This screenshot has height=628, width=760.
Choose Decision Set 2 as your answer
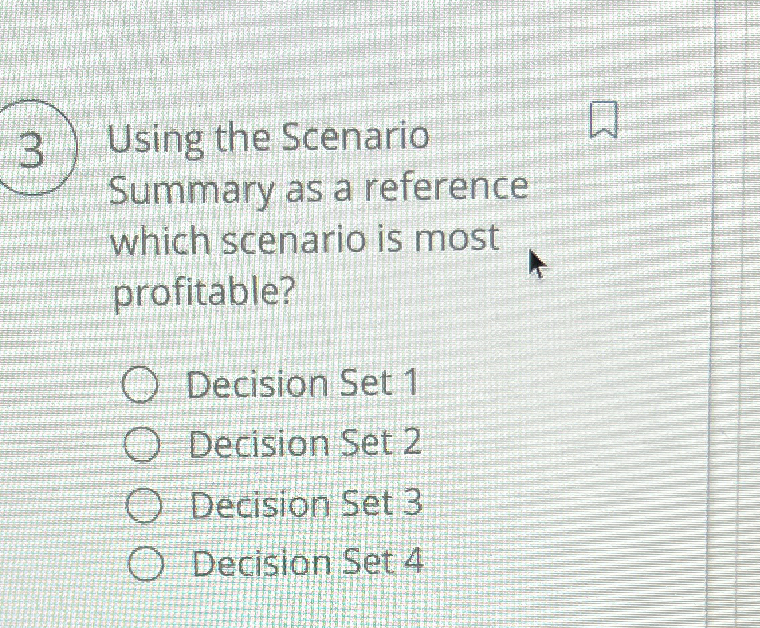click(x=142, y=443)
